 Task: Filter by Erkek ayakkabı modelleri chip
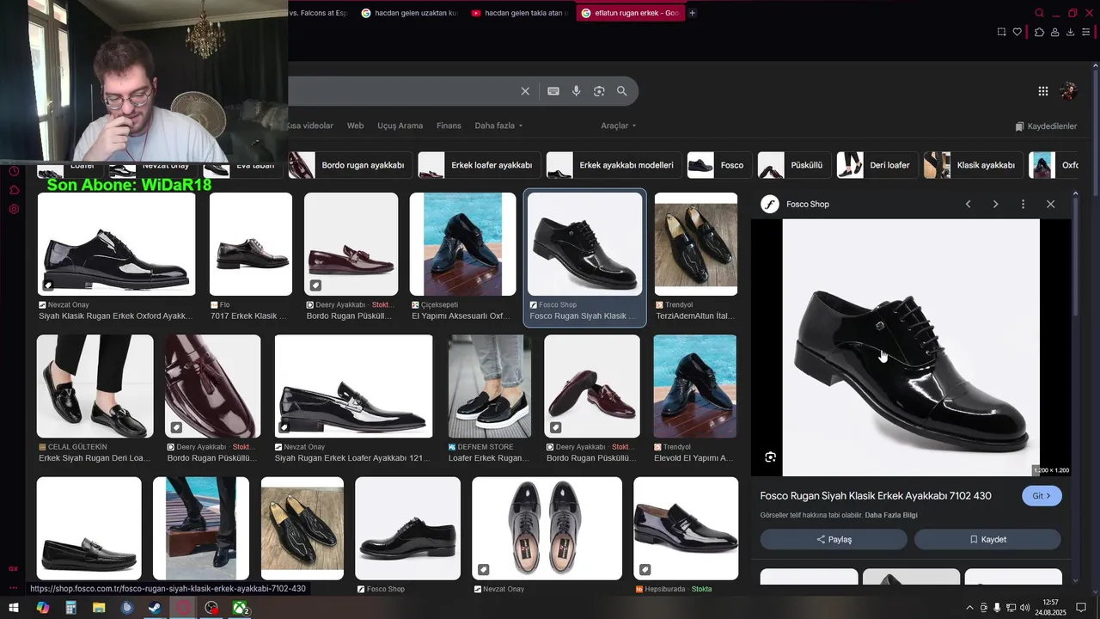pyautogui.click(x=614, y=165)
